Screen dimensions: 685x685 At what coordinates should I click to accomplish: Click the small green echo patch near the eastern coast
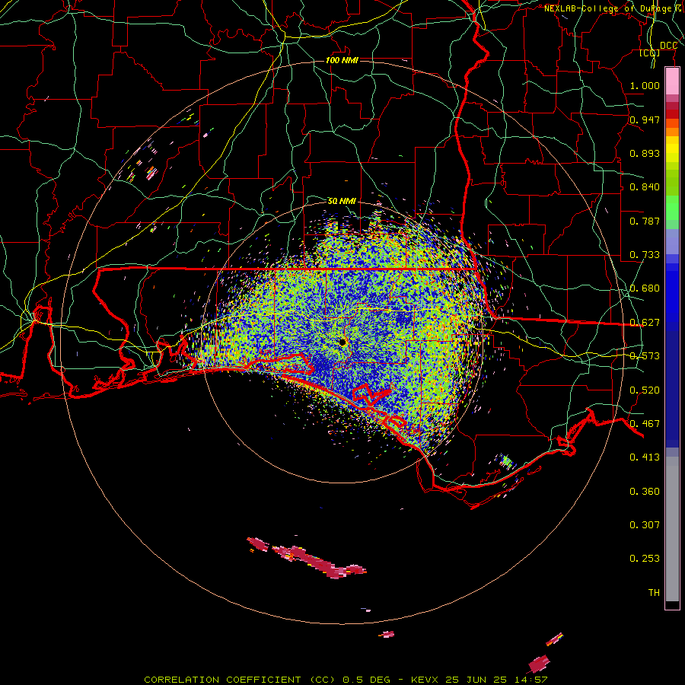click(506, 461)
